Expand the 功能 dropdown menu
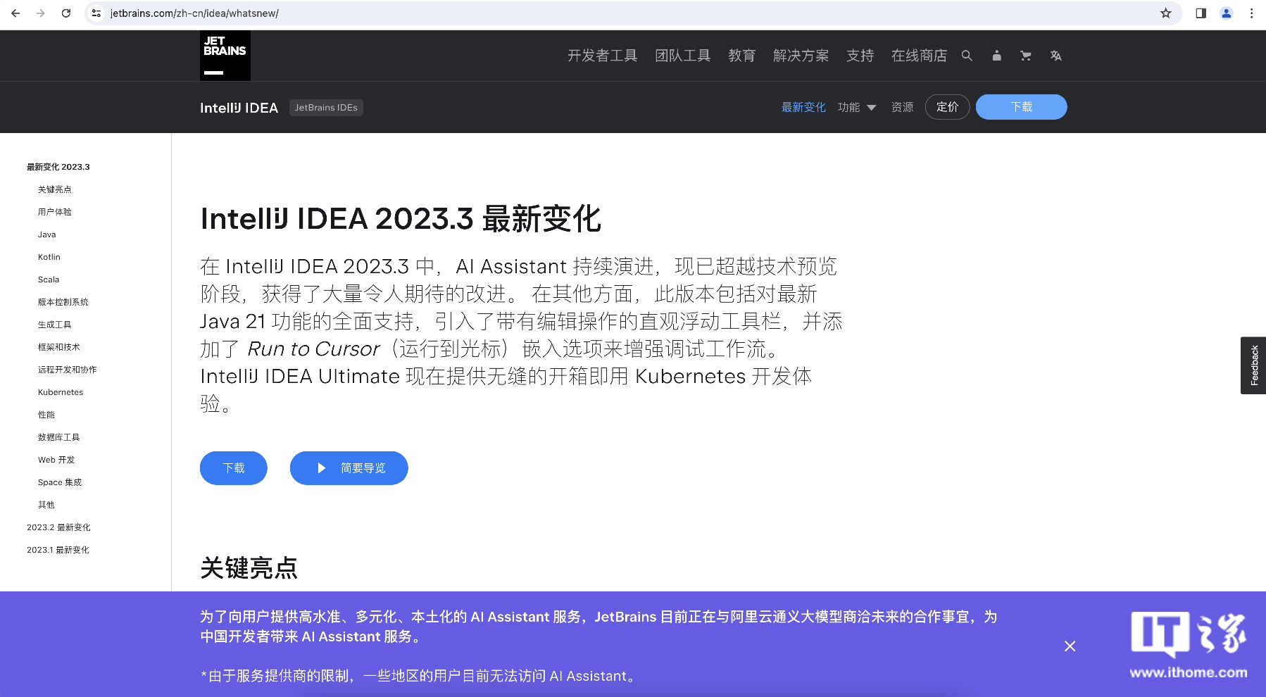This screenshot has width=1266, height=697. [857, 107]
